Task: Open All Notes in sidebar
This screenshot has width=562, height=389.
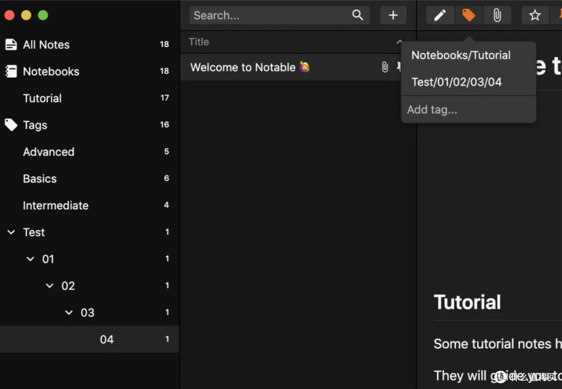Action: pyautogui.click(x=90, y=44)
